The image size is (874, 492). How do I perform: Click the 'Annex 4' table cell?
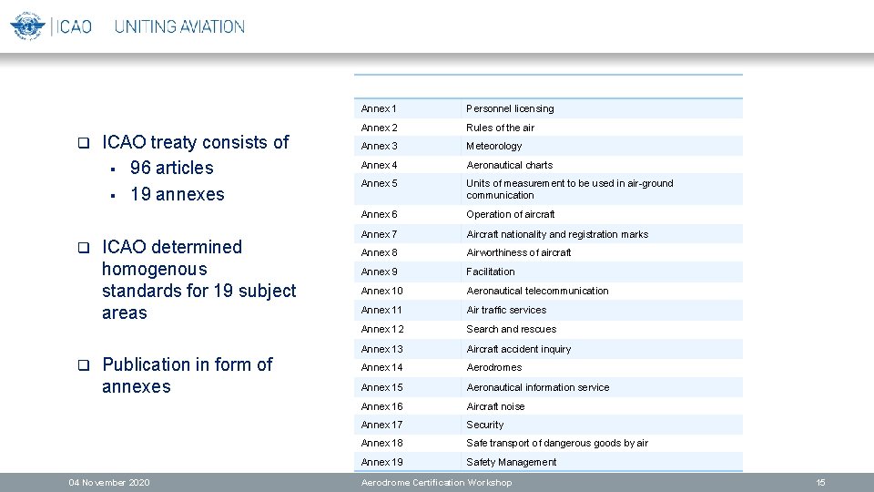(x=408, y=165)
